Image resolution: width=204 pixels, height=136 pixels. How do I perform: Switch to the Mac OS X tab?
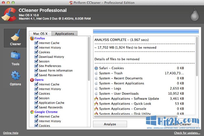click(40, 34)
